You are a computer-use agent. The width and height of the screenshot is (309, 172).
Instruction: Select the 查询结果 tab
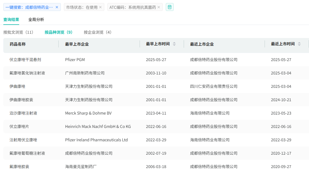11,19
